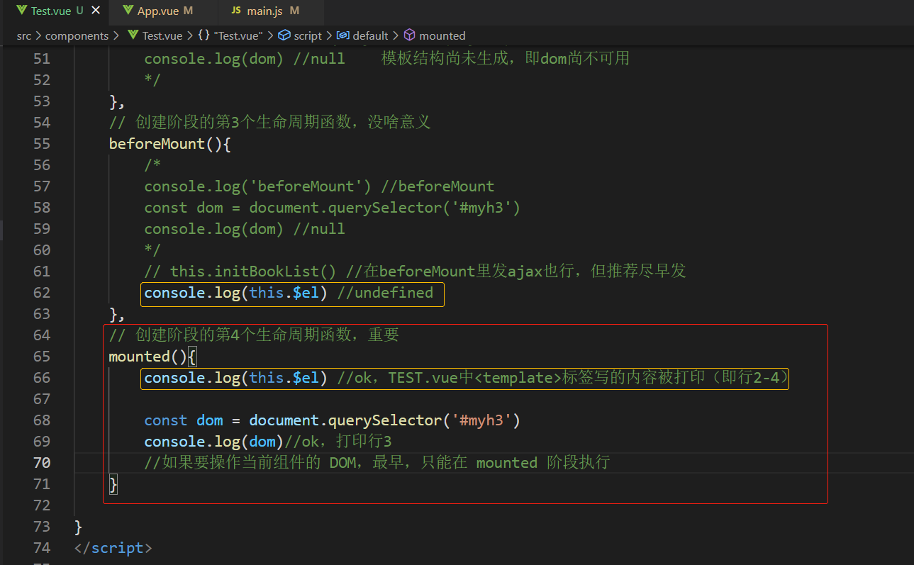Click the cube icon before script breadcrumb
The width and height of the screenshot is (914, 565).
284,35
